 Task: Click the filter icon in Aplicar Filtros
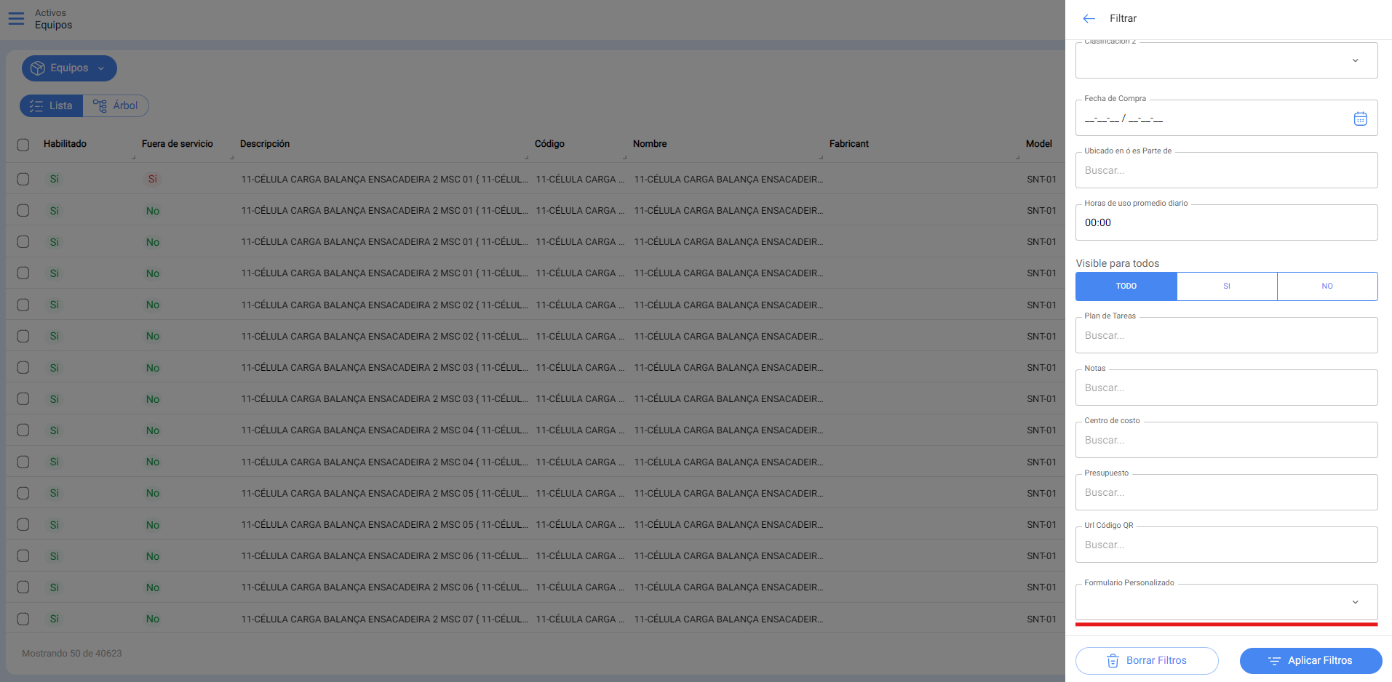click(1273, 661)
